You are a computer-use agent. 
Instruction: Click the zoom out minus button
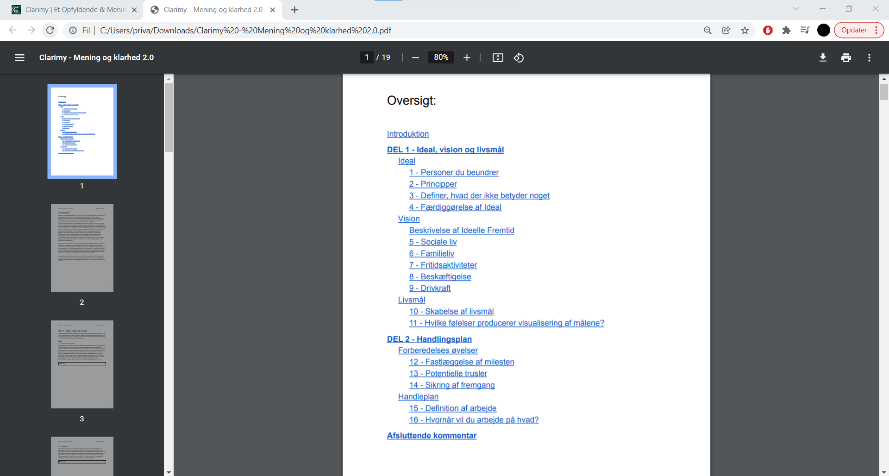click(x=415, y=57)
